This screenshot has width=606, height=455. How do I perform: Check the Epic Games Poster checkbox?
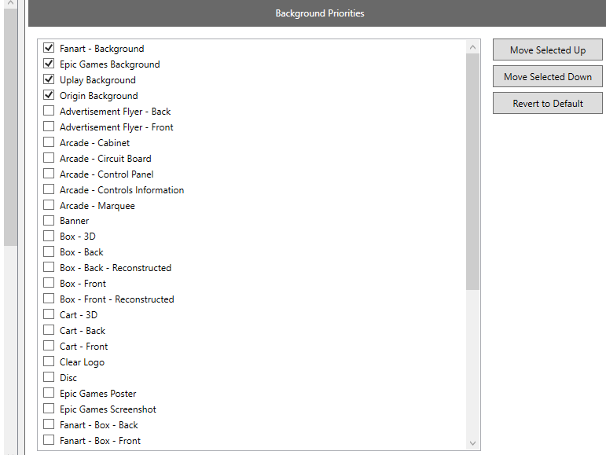click(49, 393)
